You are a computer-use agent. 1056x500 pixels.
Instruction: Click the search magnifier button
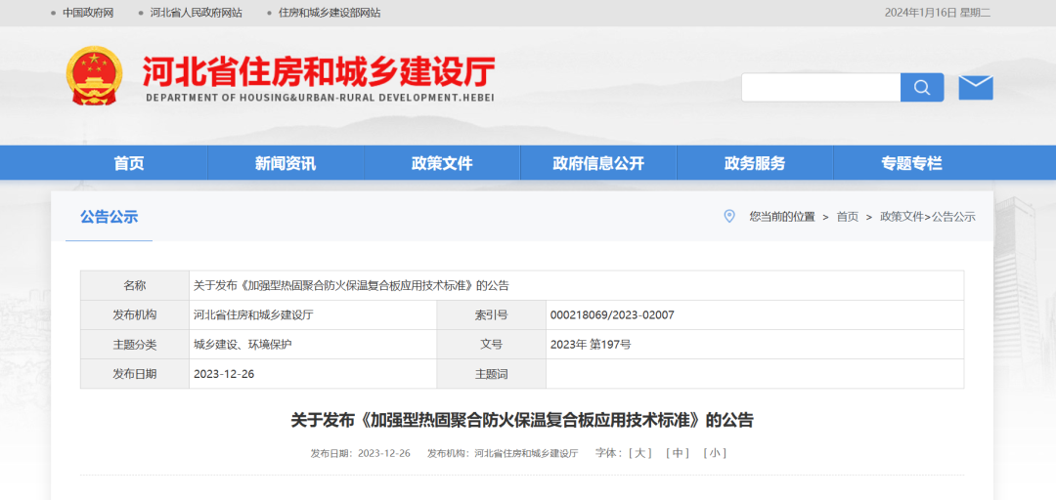click(922, 88)
